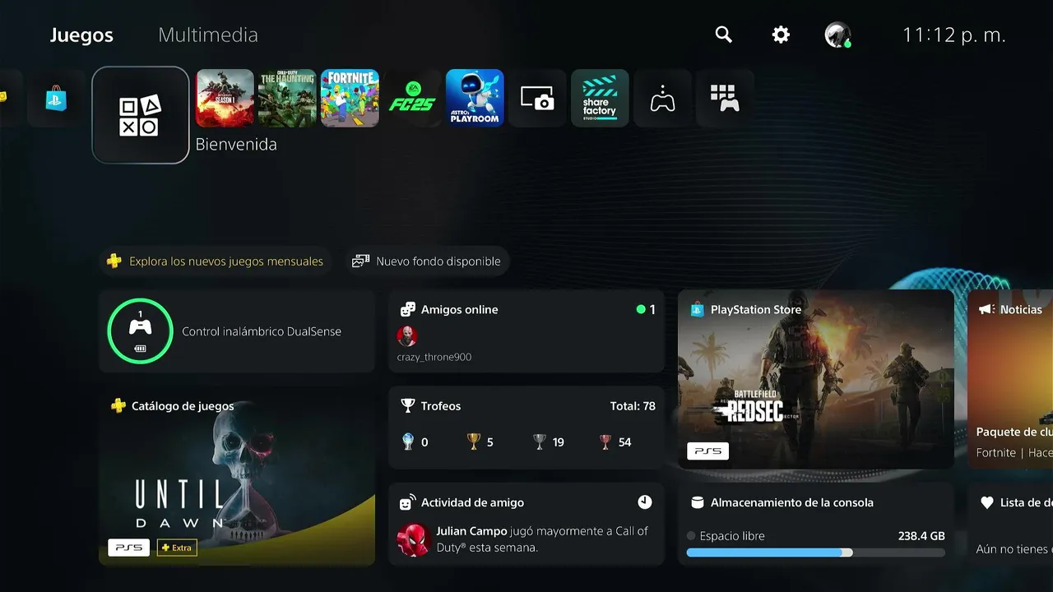Launch Astro's Playroom game tile
This screenshot has height=592, width=1053.
click(475, 98)
